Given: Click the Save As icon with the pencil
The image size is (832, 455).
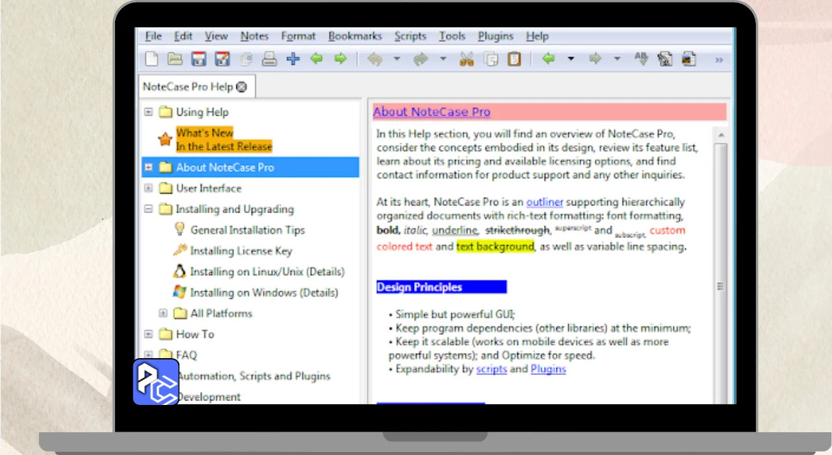Looking at the screenshot, I should coord(222,59).
